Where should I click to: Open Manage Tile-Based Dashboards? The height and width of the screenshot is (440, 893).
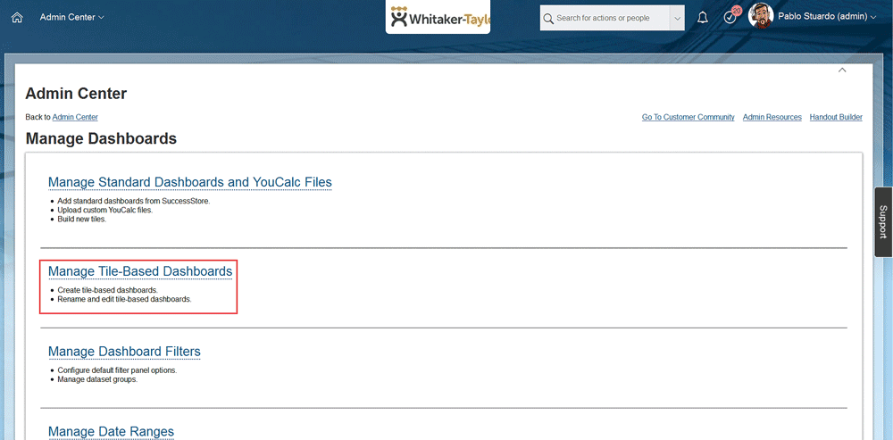[x=140, y=271]
